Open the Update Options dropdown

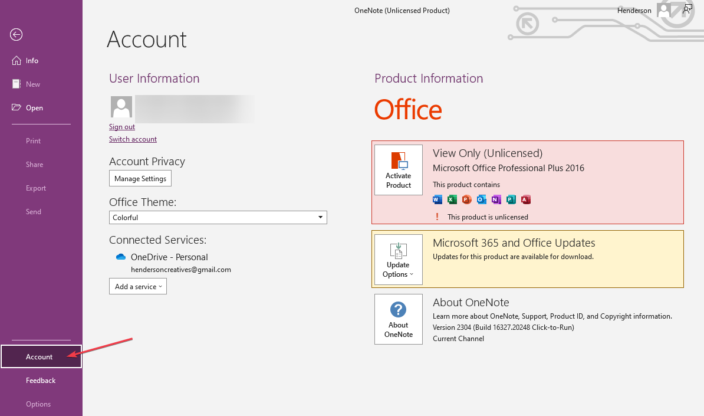click(x=398, y=260)
